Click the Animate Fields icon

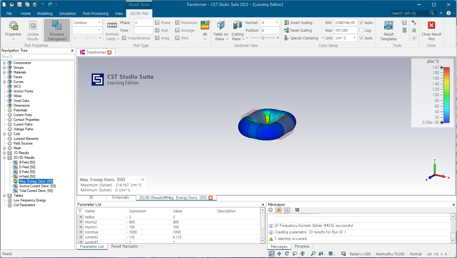(x=112, y=25)
